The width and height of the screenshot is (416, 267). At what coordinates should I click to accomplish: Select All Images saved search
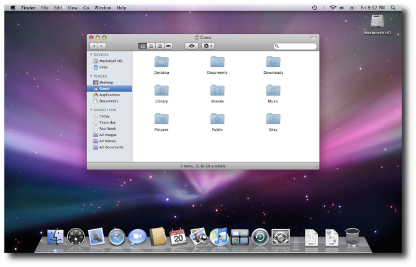(108, 135)
